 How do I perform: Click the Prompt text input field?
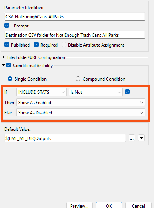(75, 35)
